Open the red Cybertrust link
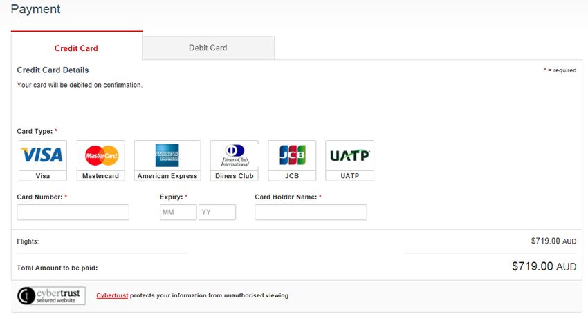Viewport: 588px width, 316px height. point(112,295)
